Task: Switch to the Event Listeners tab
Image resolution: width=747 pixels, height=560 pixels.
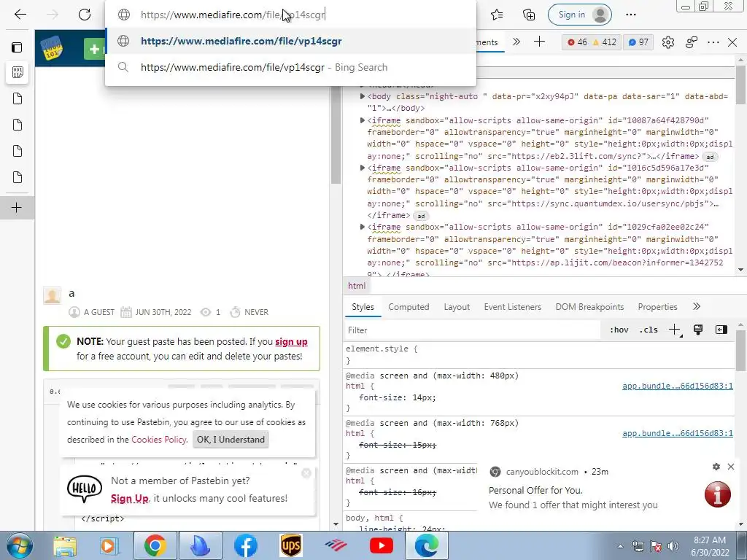Action: [x=513, y=307]
